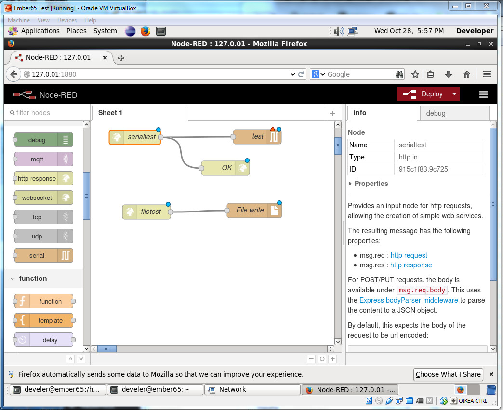Open Firefox downloads arrow
The image size is (503, 410).
pyautogui.click(x=449, y=74)
